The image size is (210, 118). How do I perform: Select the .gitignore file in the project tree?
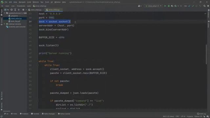[x=13, y=16]
